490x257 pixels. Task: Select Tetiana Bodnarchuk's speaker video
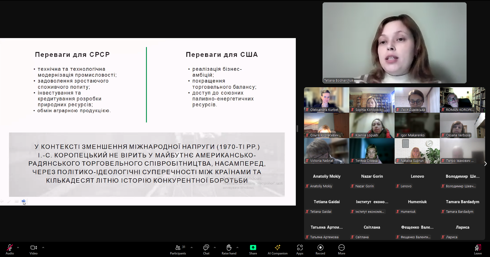coord(394,43)
